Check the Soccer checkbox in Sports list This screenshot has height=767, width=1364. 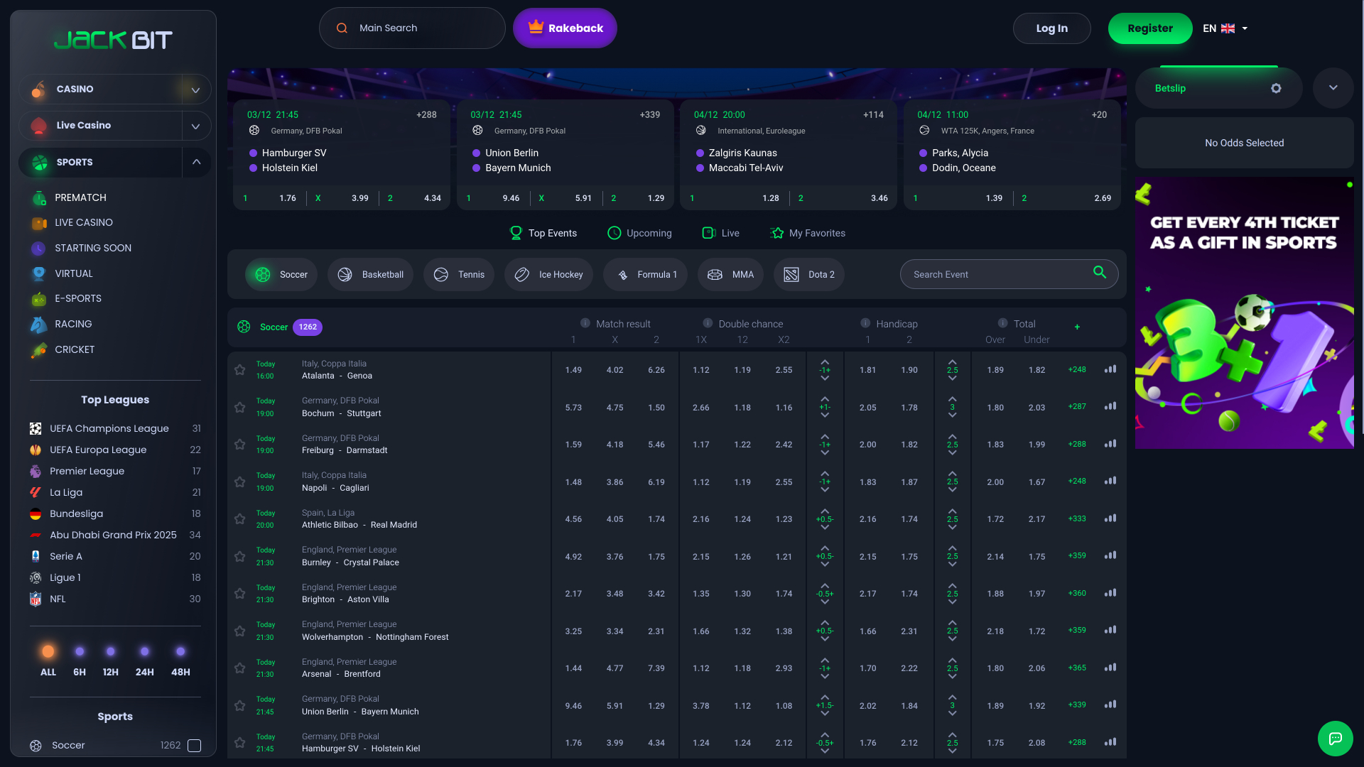(x=194, y=745)
